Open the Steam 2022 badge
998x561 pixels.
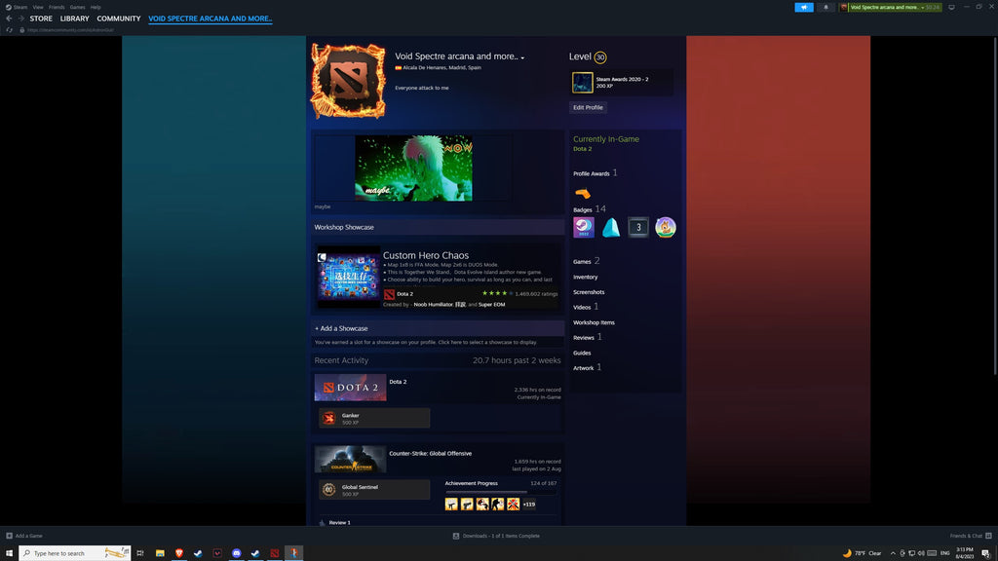coord(583,228)
